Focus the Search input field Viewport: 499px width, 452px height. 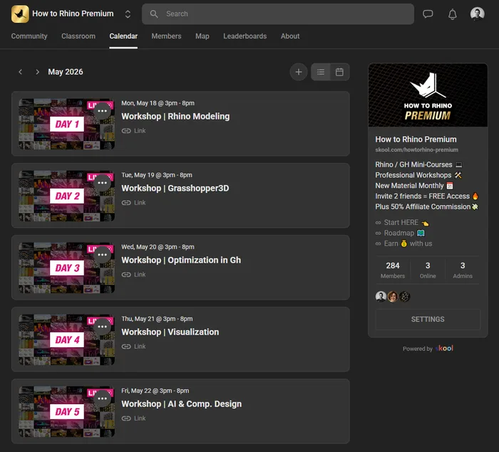tap(278, 14)
